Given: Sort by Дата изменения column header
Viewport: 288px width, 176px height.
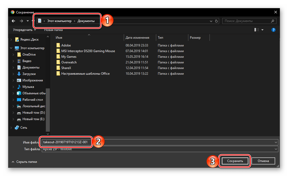Looking at the screenshot, I should pos(137,38).
